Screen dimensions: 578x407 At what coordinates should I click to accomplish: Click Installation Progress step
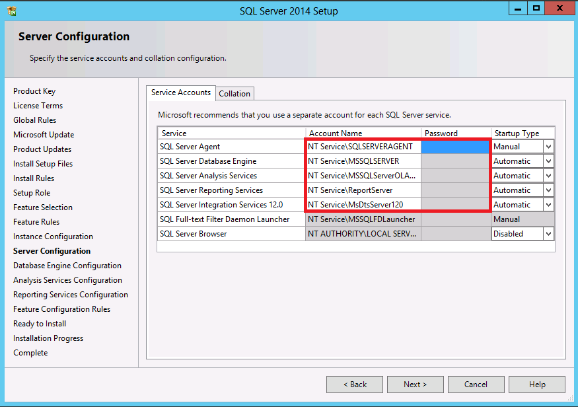pyautogui.click(x=48, y=338)
